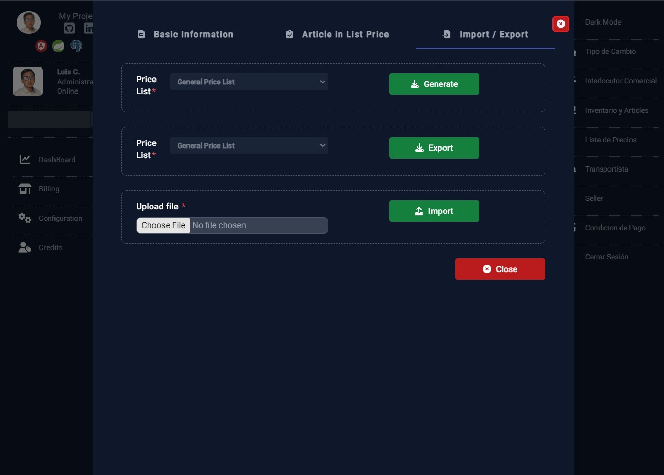Select the Import / Export tab
Image resolution: width=664 pixels, height=475 pixels.
485,35
